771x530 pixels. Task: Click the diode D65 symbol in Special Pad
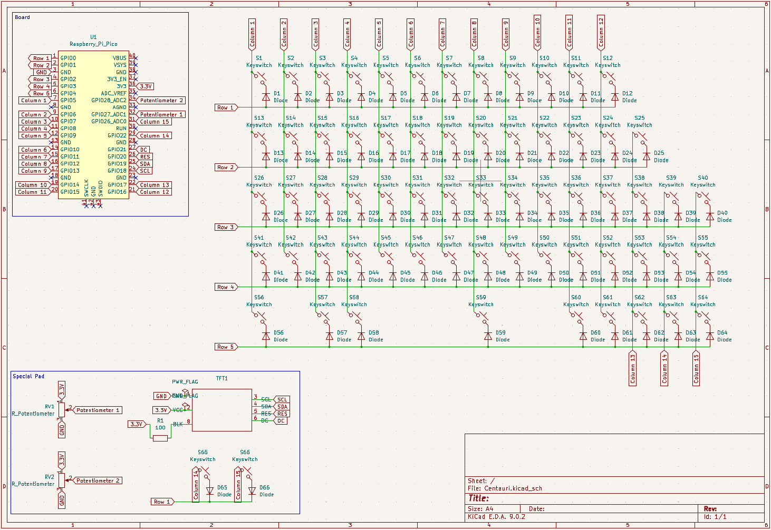209,491
